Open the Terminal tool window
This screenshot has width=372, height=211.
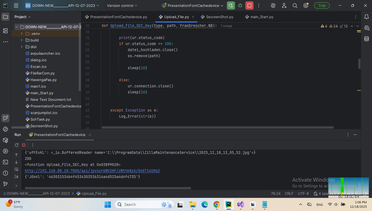[5, 162]
